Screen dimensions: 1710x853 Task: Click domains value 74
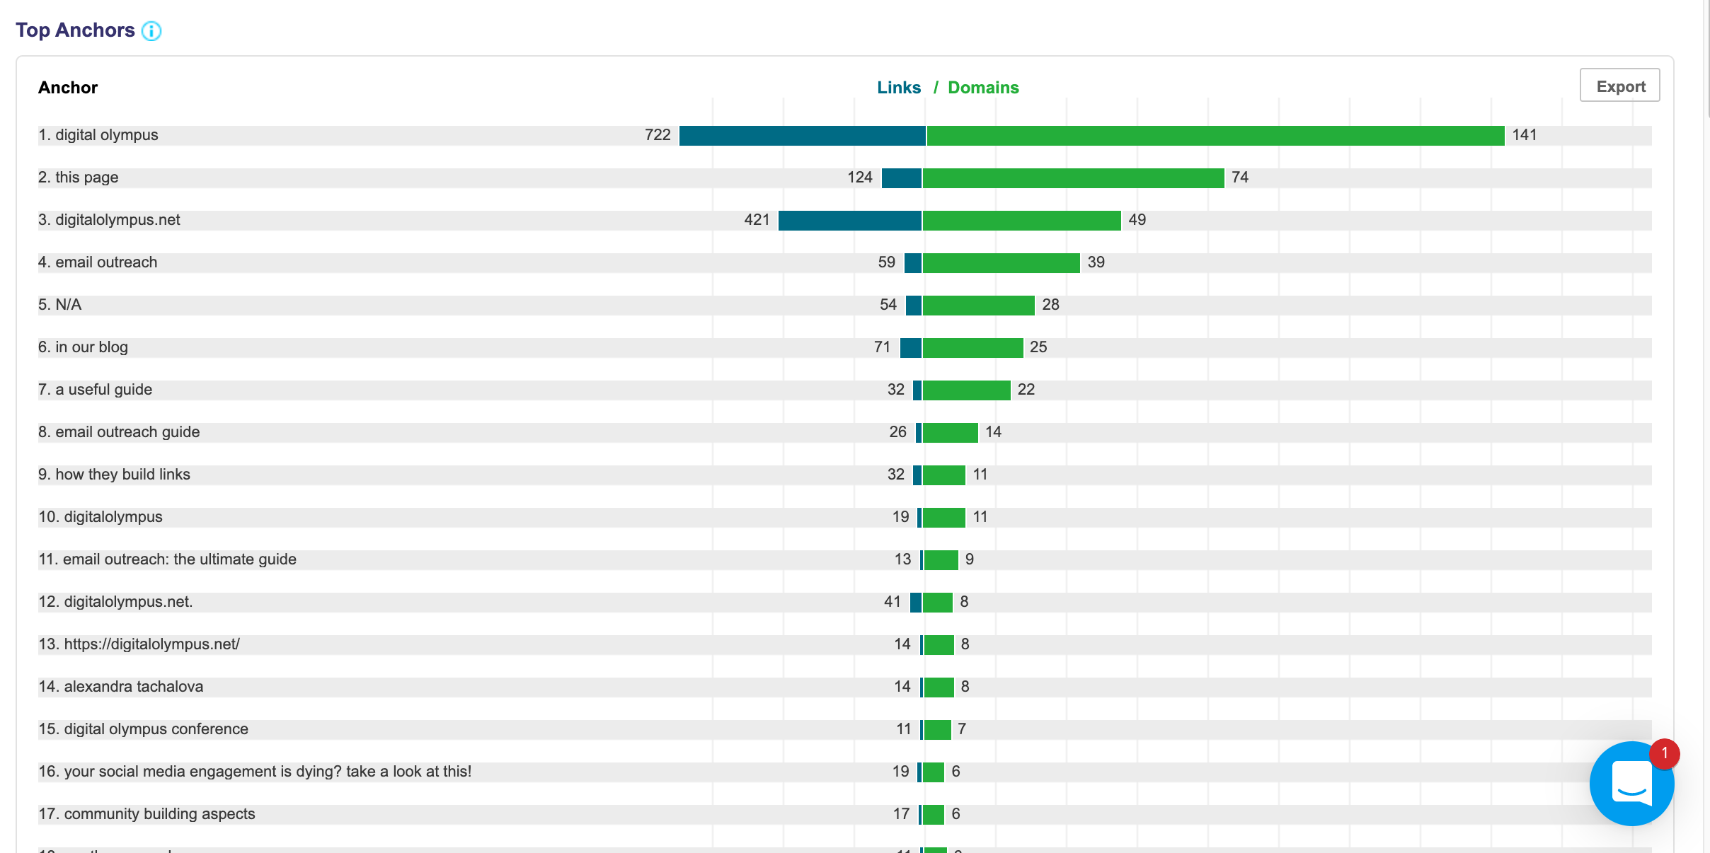point(1240,178)
